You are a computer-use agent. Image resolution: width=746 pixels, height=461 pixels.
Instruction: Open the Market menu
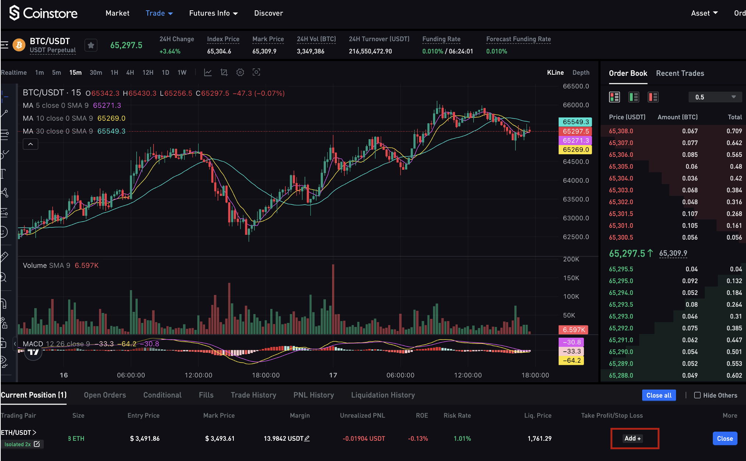click(x=117, y=13)
